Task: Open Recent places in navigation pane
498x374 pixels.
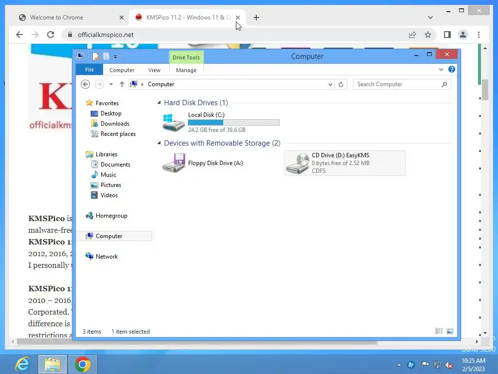Action: (118, 134)
